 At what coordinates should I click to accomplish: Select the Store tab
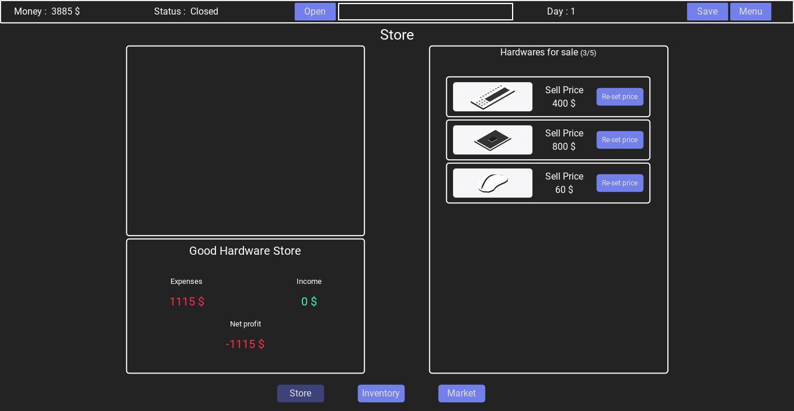click(x=300, y=394)
